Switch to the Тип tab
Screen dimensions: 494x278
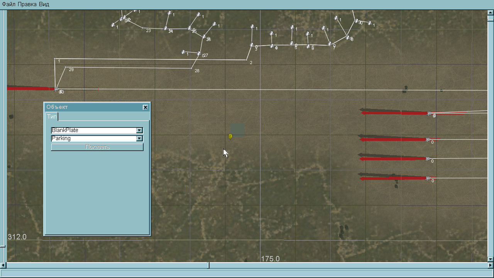click(52, 116)
